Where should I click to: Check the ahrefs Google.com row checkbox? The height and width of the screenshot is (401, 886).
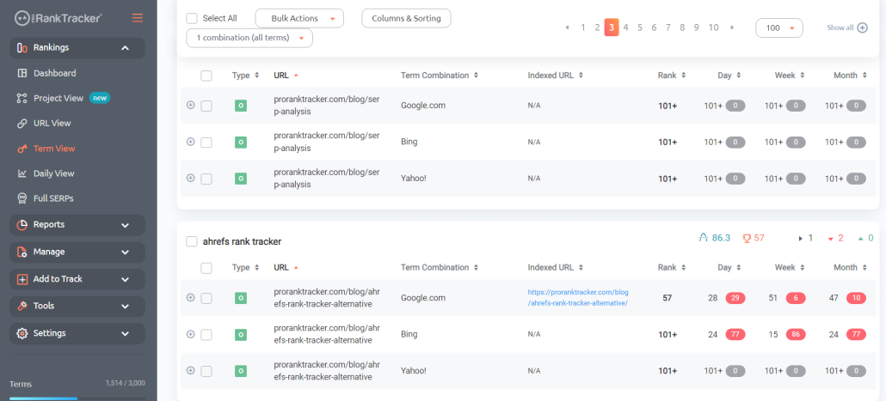pyautogui.click(x=206, y=298)
